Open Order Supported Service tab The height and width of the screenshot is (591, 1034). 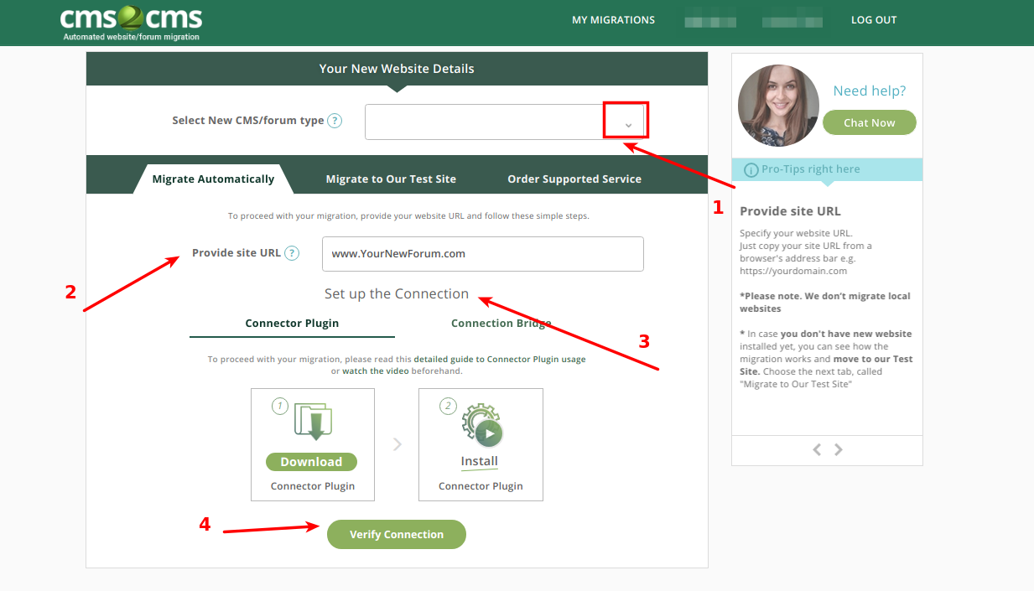574,179
